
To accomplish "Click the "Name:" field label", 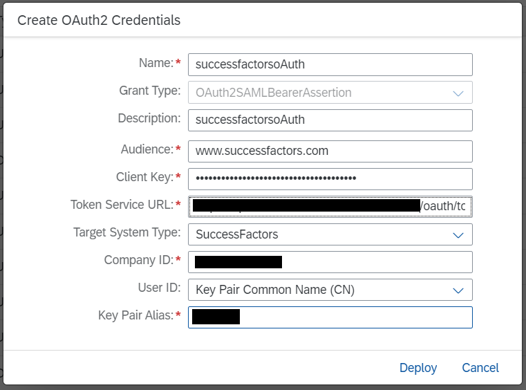I will pos(156,63).
